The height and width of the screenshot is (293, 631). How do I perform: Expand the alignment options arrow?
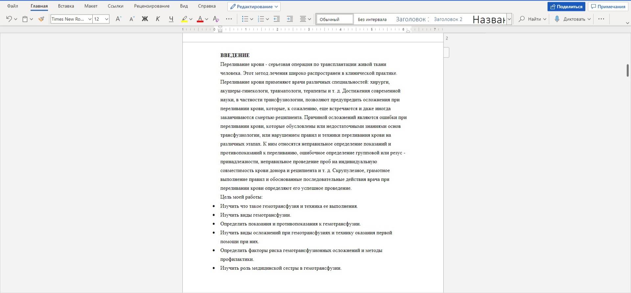[309, 19]
